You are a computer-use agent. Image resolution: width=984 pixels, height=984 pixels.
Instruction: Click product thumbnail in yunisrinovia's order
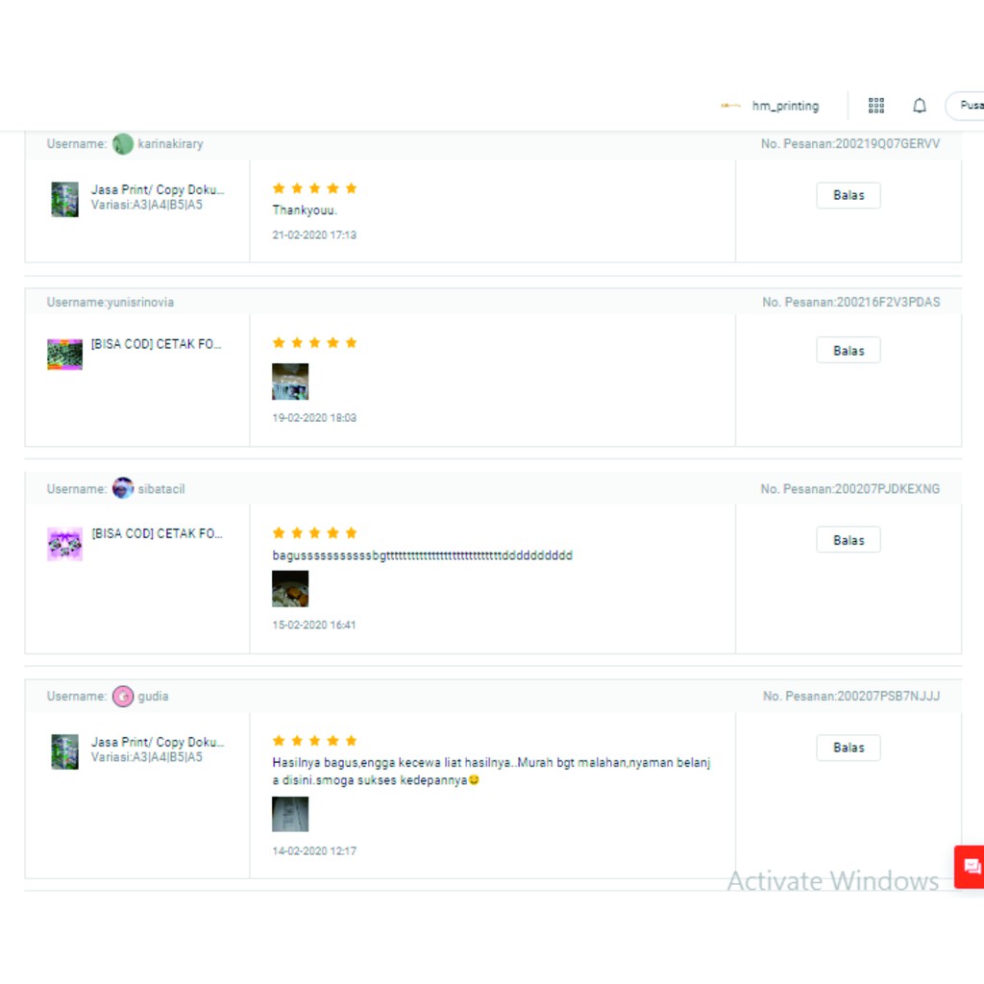[64, 354]
